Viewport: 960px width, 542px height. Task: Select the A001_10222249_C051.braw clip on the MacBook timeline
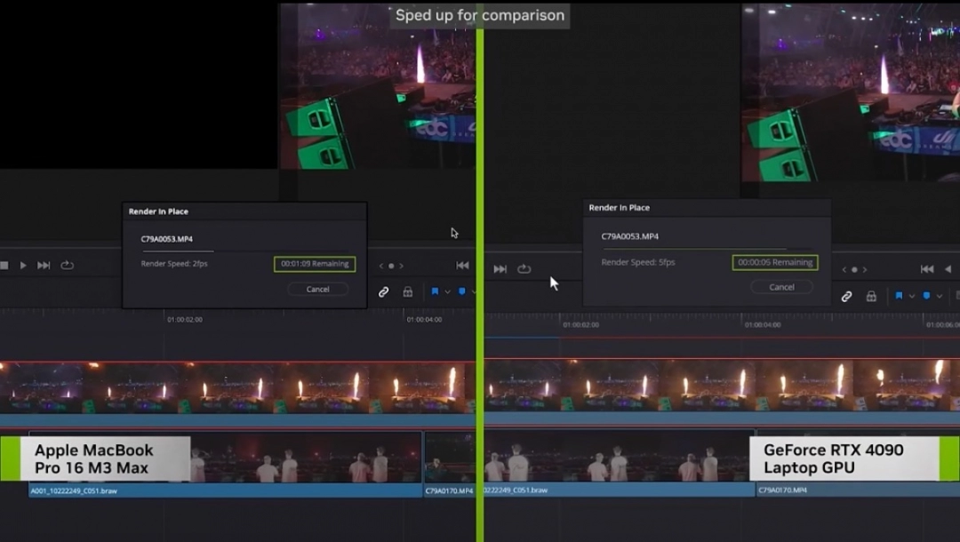click(x=225, y=465)
